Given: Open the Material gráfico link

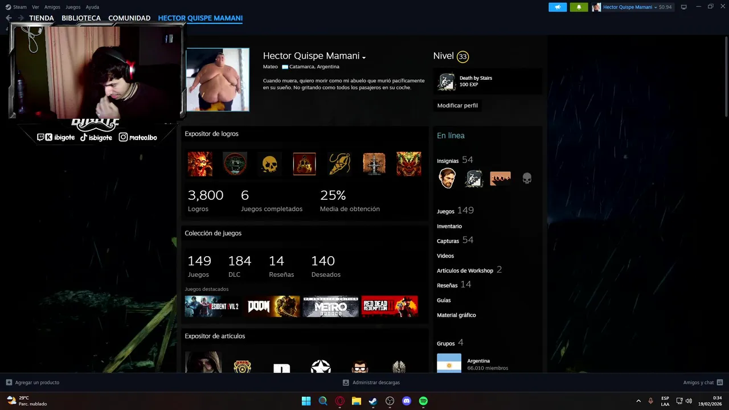Looking at the screenshot, I should (456, 315).
